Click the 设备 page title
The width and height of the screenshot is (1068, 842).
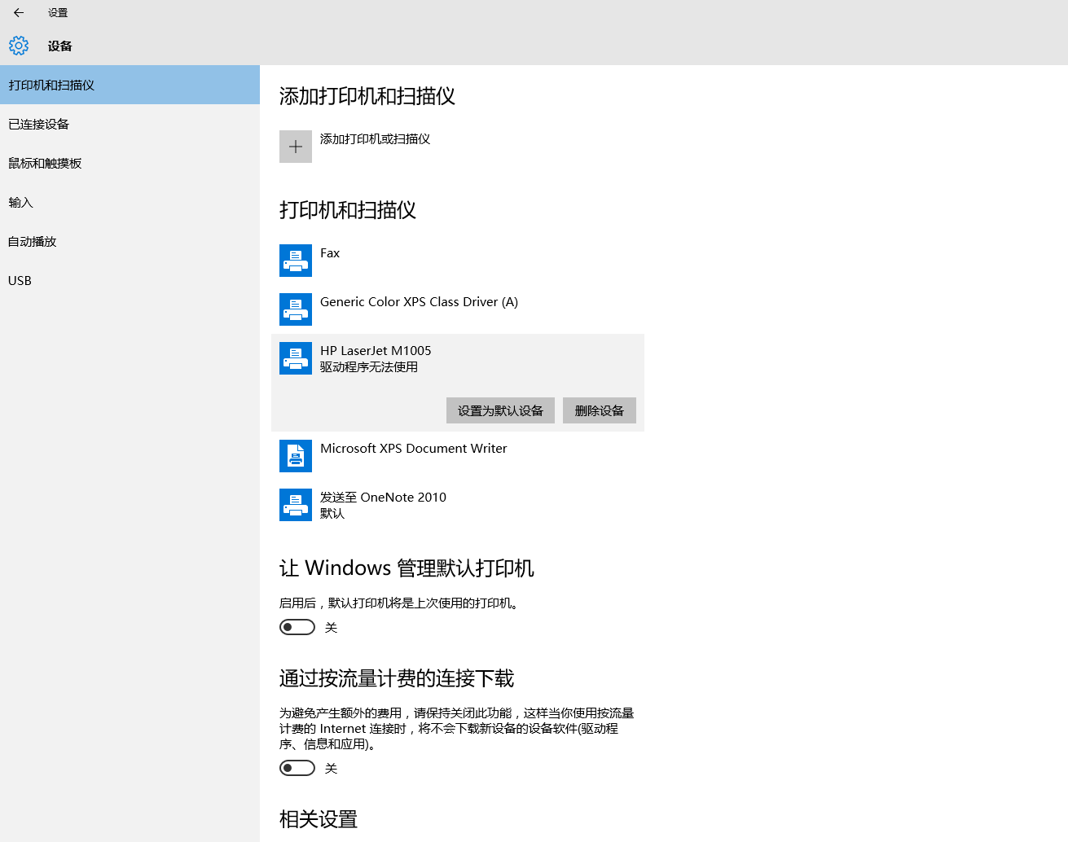(x=60, y=46)
